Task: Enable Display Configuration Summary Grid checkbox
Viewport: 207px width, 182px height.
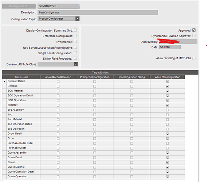Action: click(75, 30)
